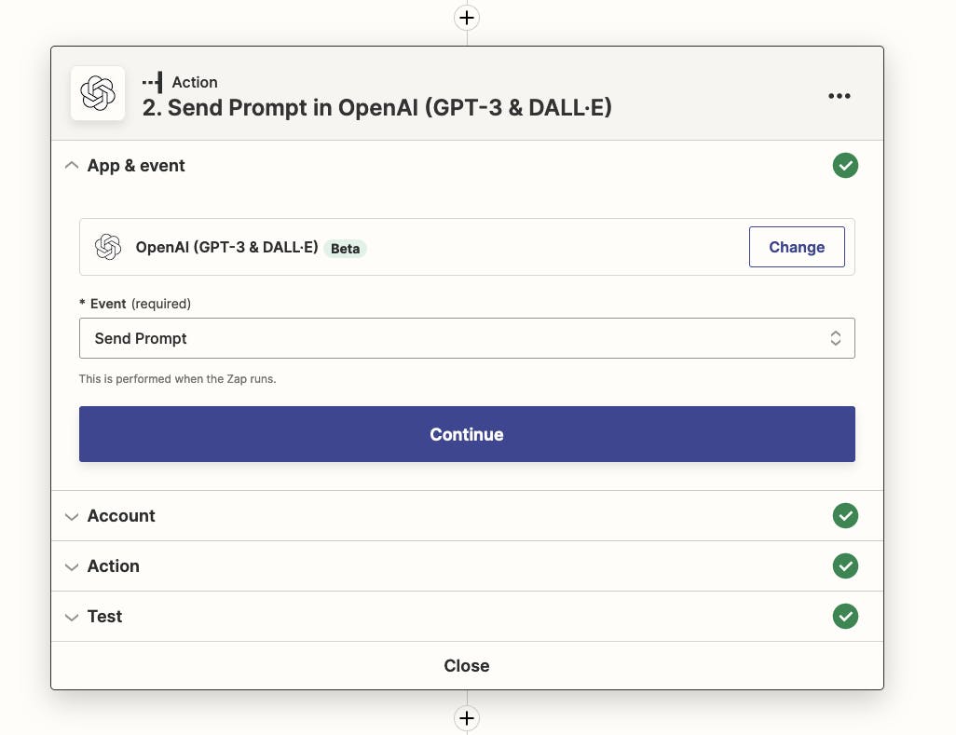Click the Action label in the header

pos(195,82)
